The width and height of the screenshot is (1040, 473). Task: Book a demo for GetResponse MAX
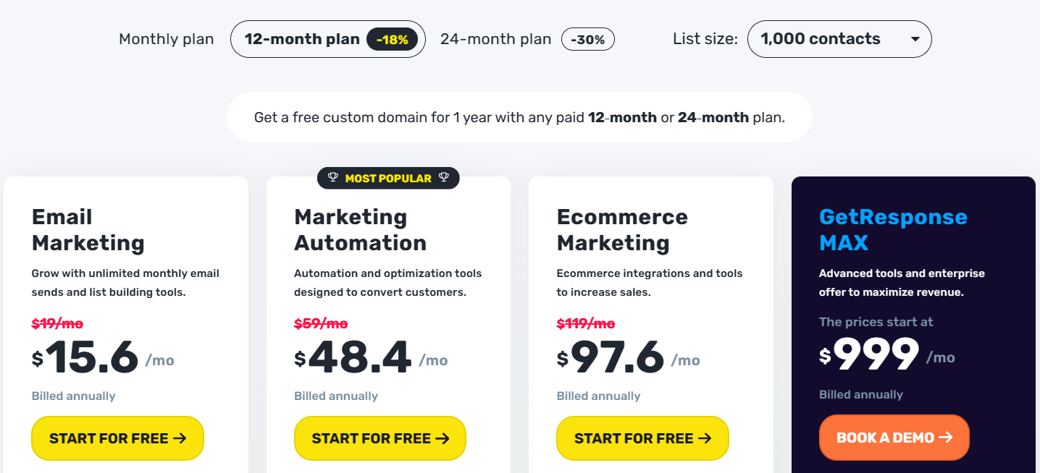(x=894, y=438)
